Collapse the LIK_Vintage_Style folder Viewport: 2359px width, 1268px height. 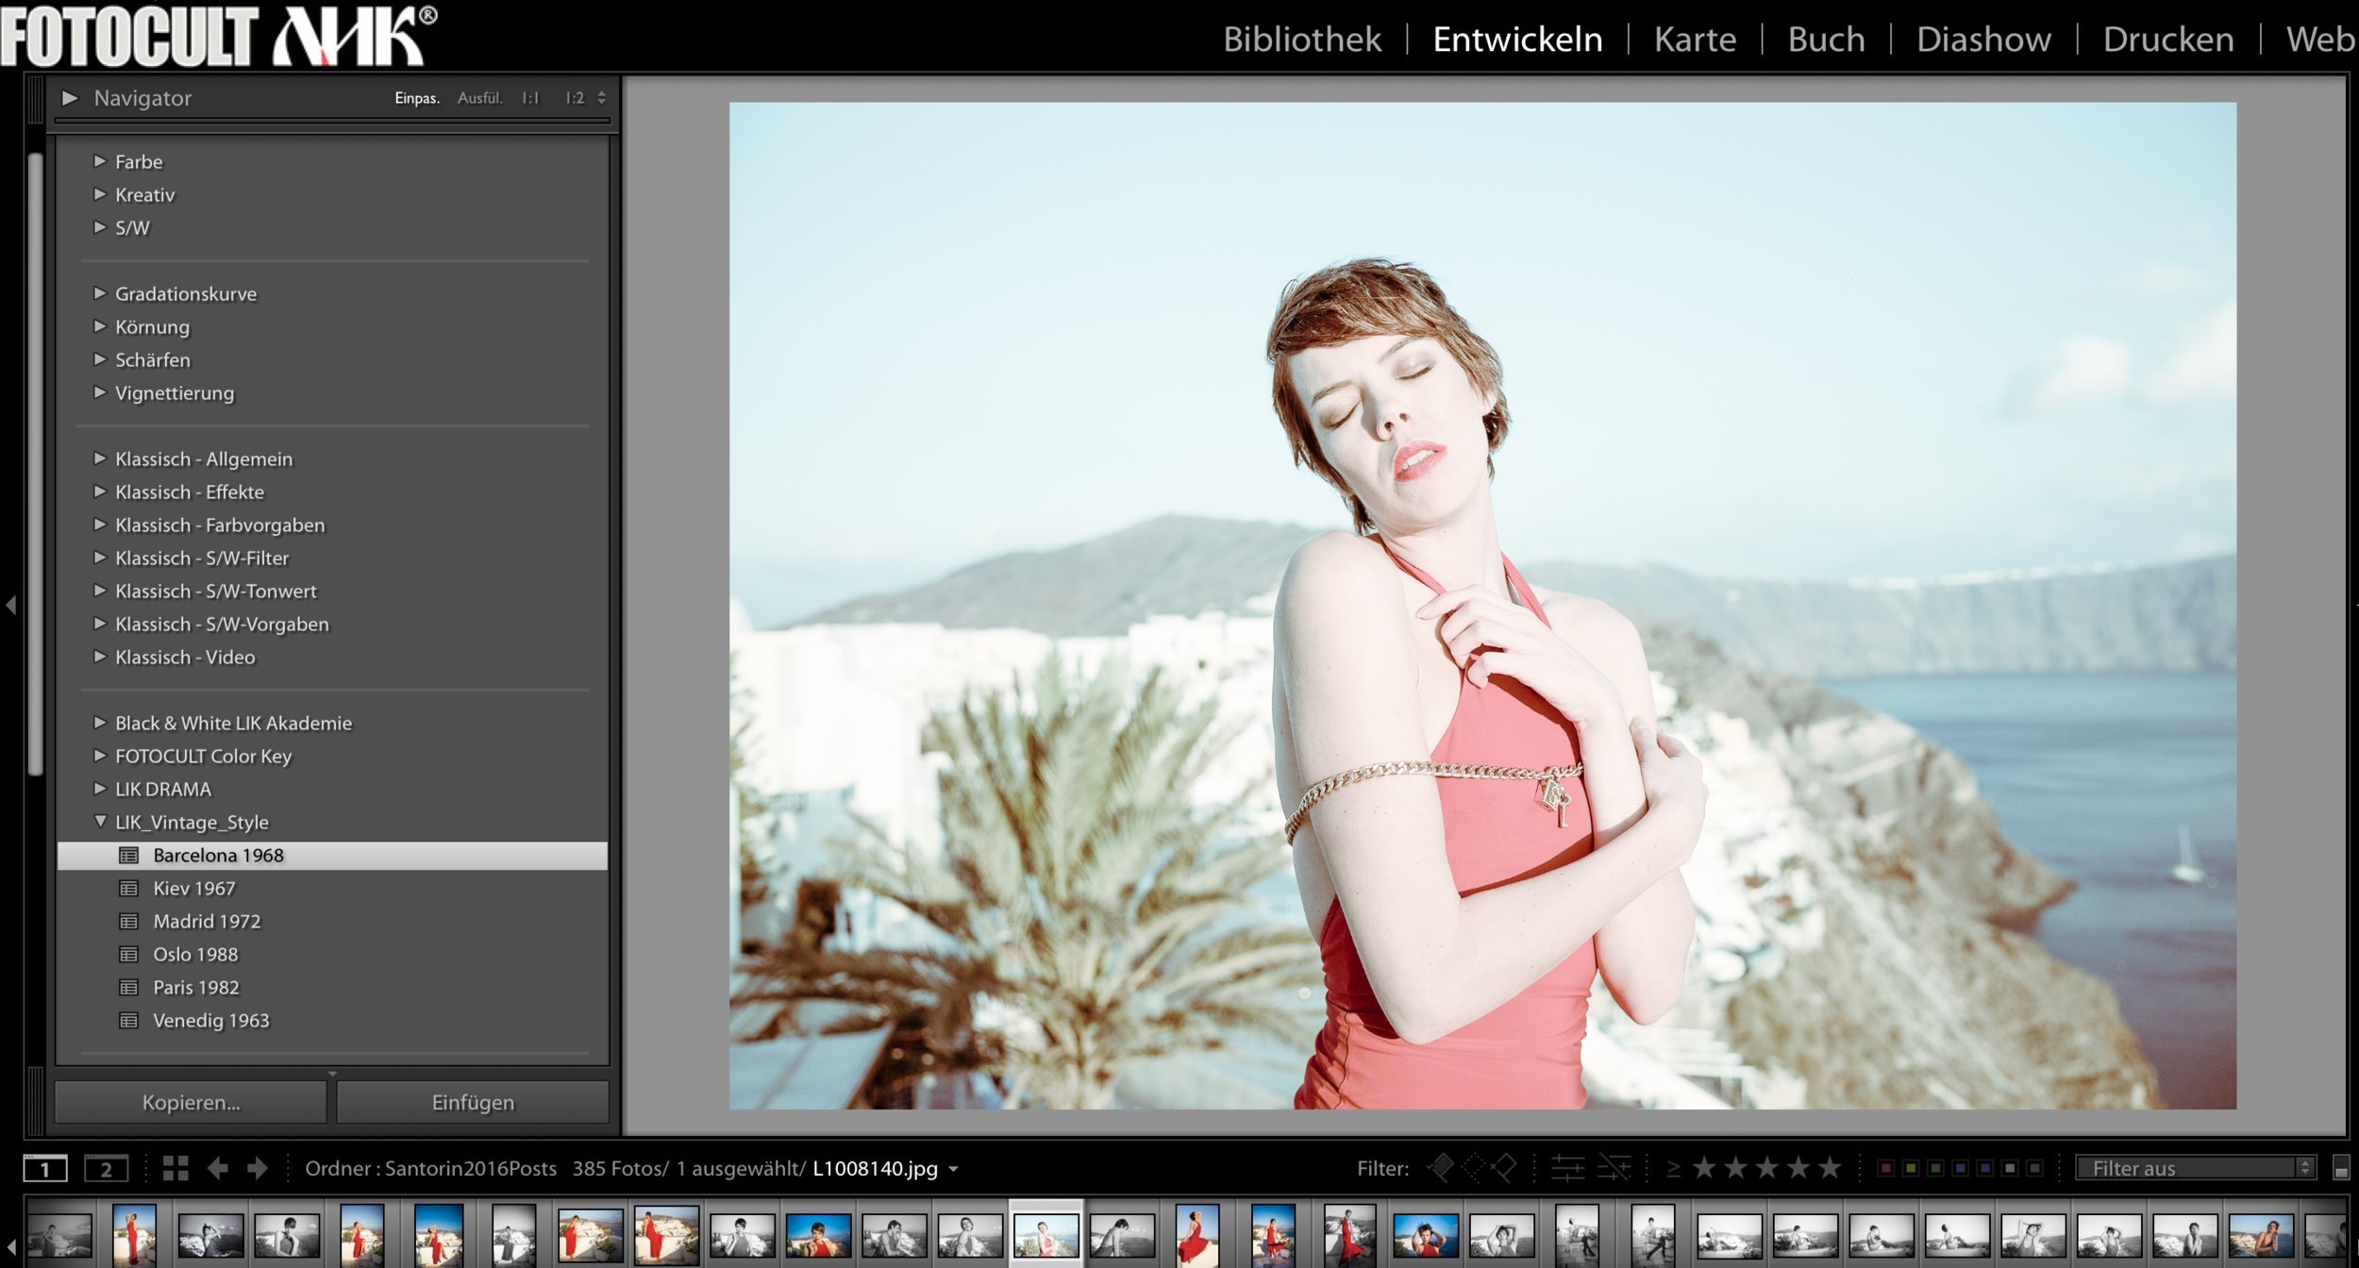(x=99, y=822)
